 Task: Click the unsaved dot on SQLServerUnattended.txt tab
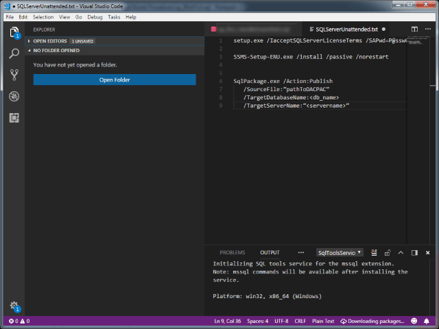(383, 29)
